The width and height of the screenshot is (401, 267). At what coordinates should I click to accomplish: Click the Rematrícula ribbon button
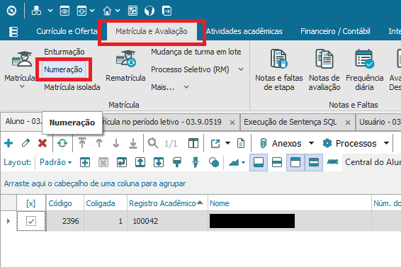click(125, 66)
